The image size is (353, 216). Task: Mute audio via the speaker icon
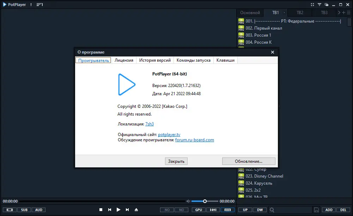tap(188, 201)
